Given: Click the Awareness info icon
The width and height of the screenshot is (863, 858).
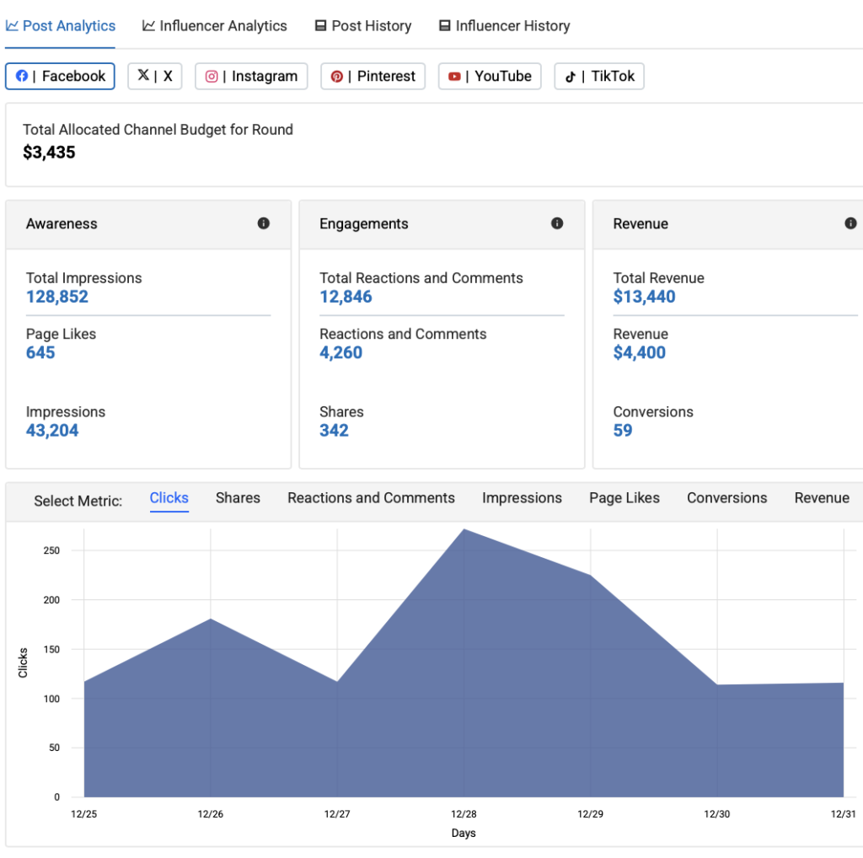Looking at the screenshot, I should pos(264,223).
